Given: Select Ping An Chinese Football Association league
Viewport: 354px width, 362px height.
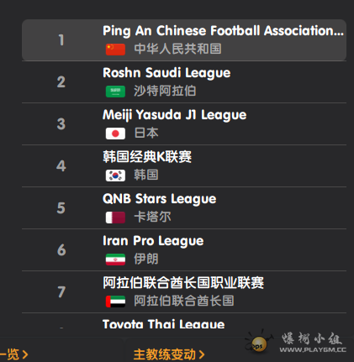Looking at the screenshot, I should point(184,40).
